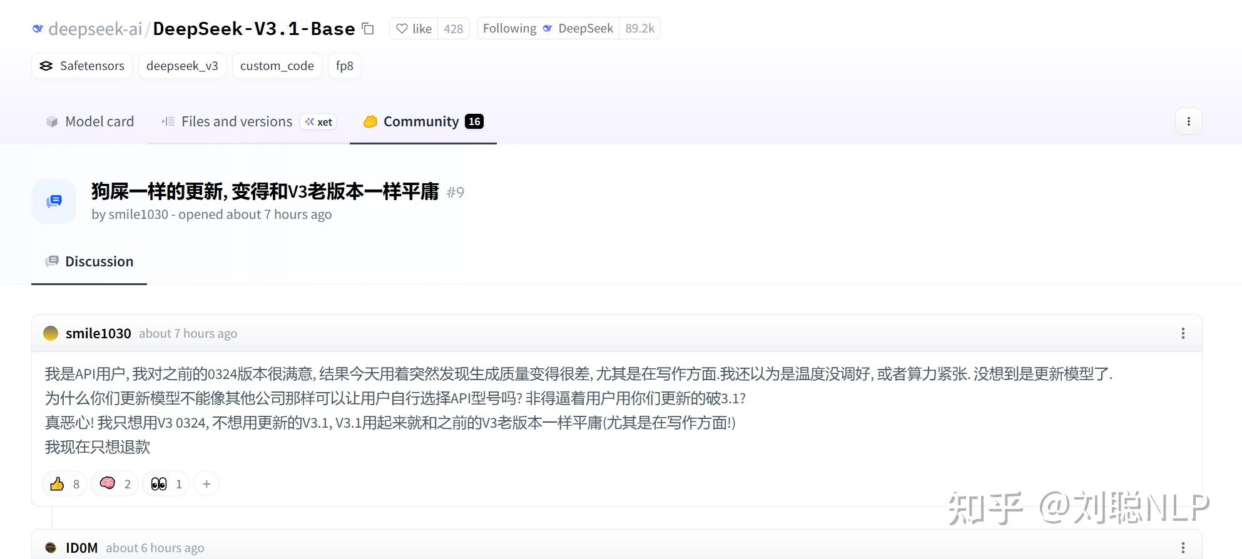Click the DeepSeek whale logo beside deepseek-ai
This screenshot has width=1242, height=559.
point(38,29)
